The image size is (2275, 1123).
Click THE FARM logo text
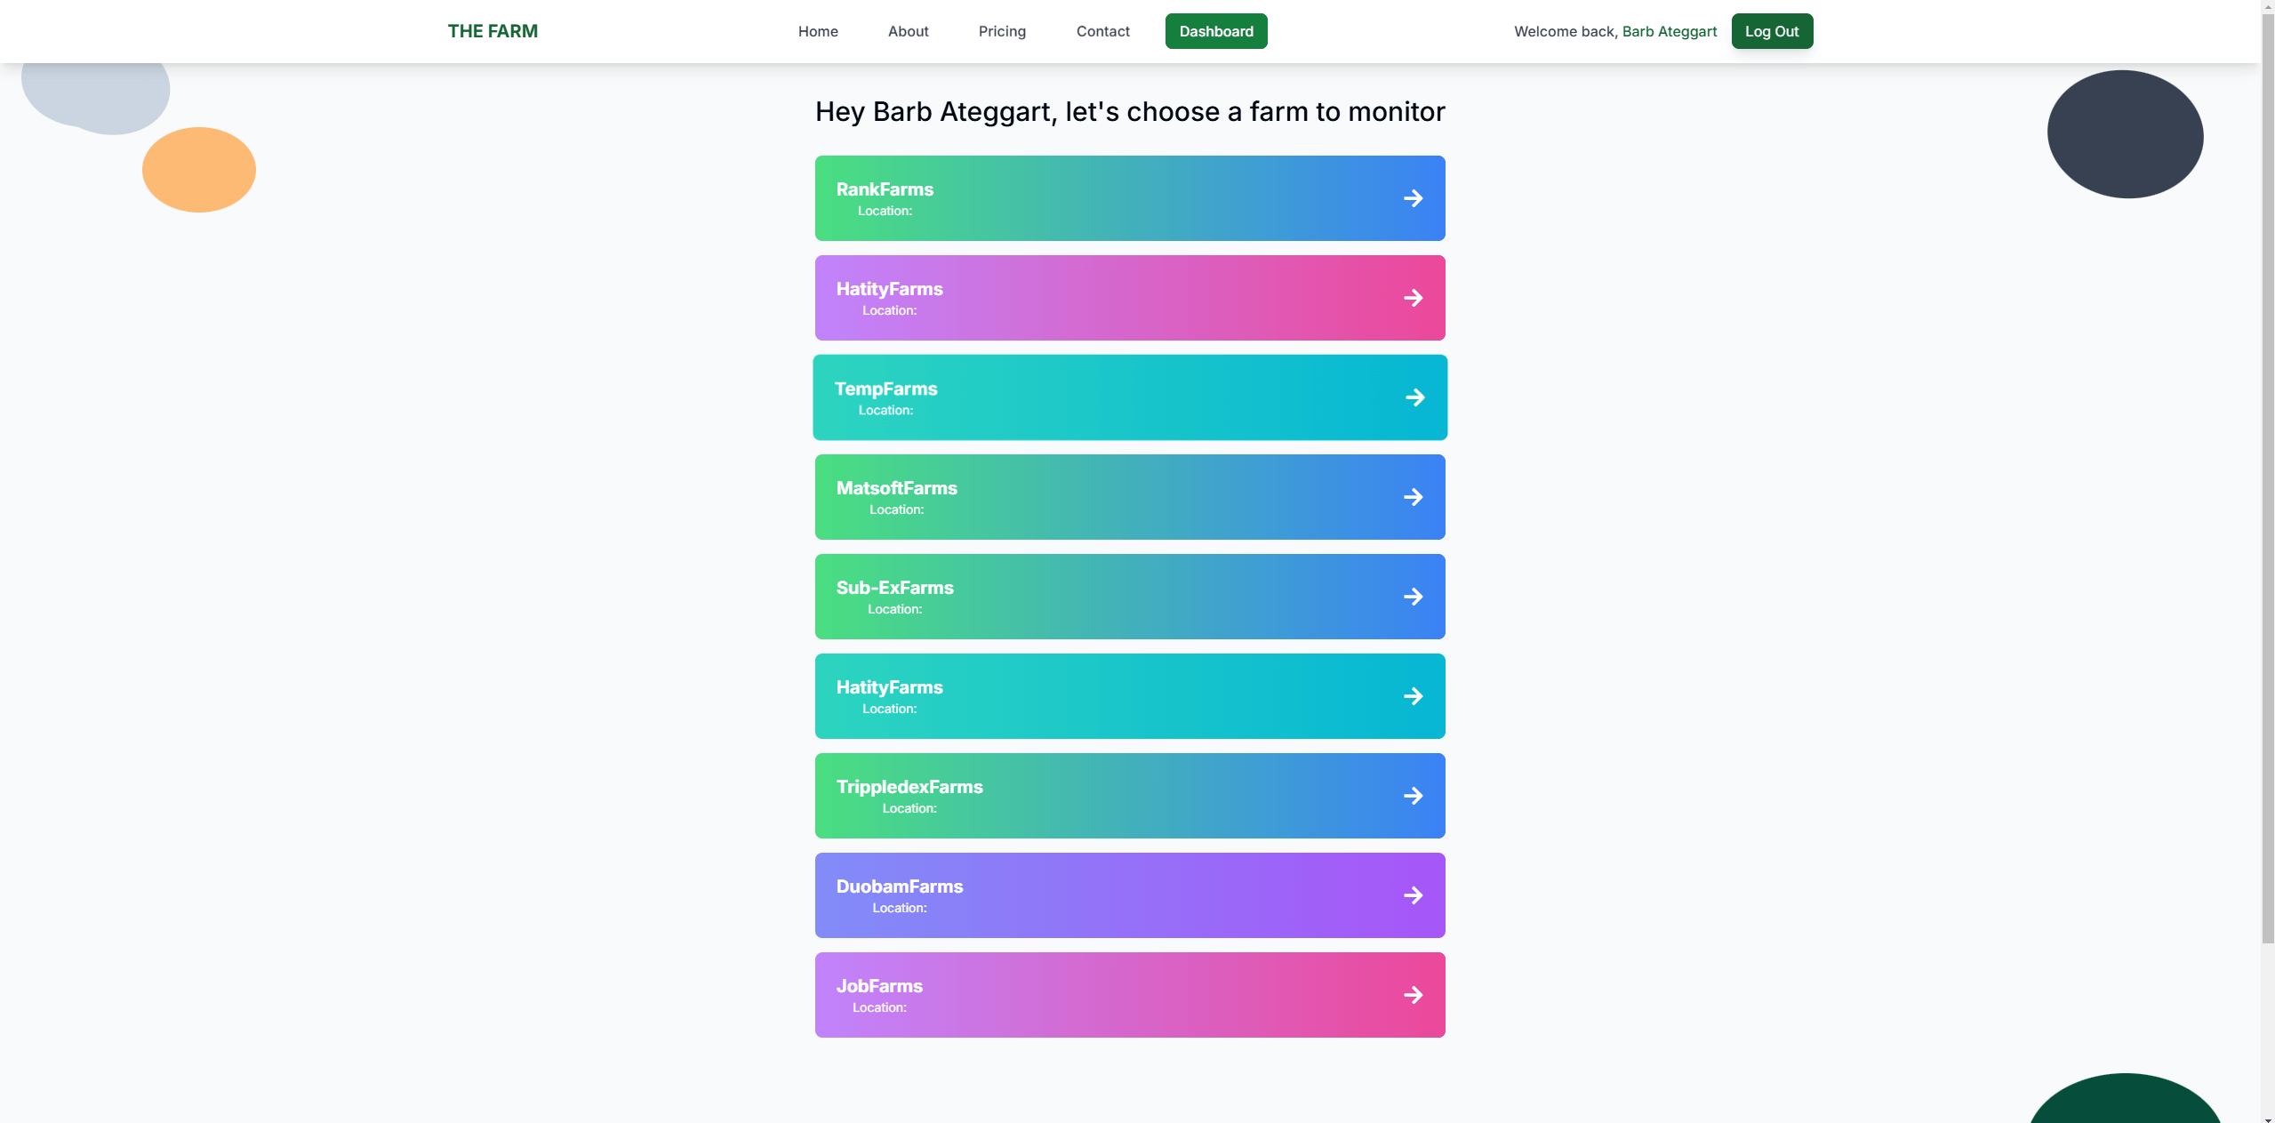493,31
